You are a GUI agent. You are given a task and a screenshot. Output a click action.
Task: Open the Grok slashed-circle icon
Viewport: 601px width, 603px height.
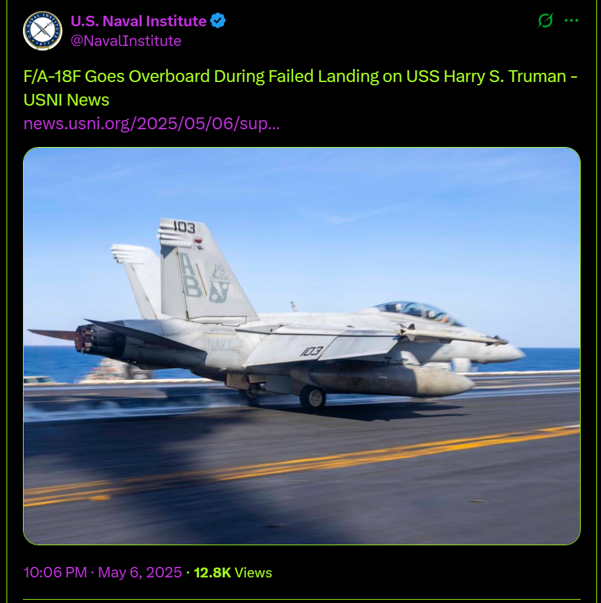(x=545, y=20)
